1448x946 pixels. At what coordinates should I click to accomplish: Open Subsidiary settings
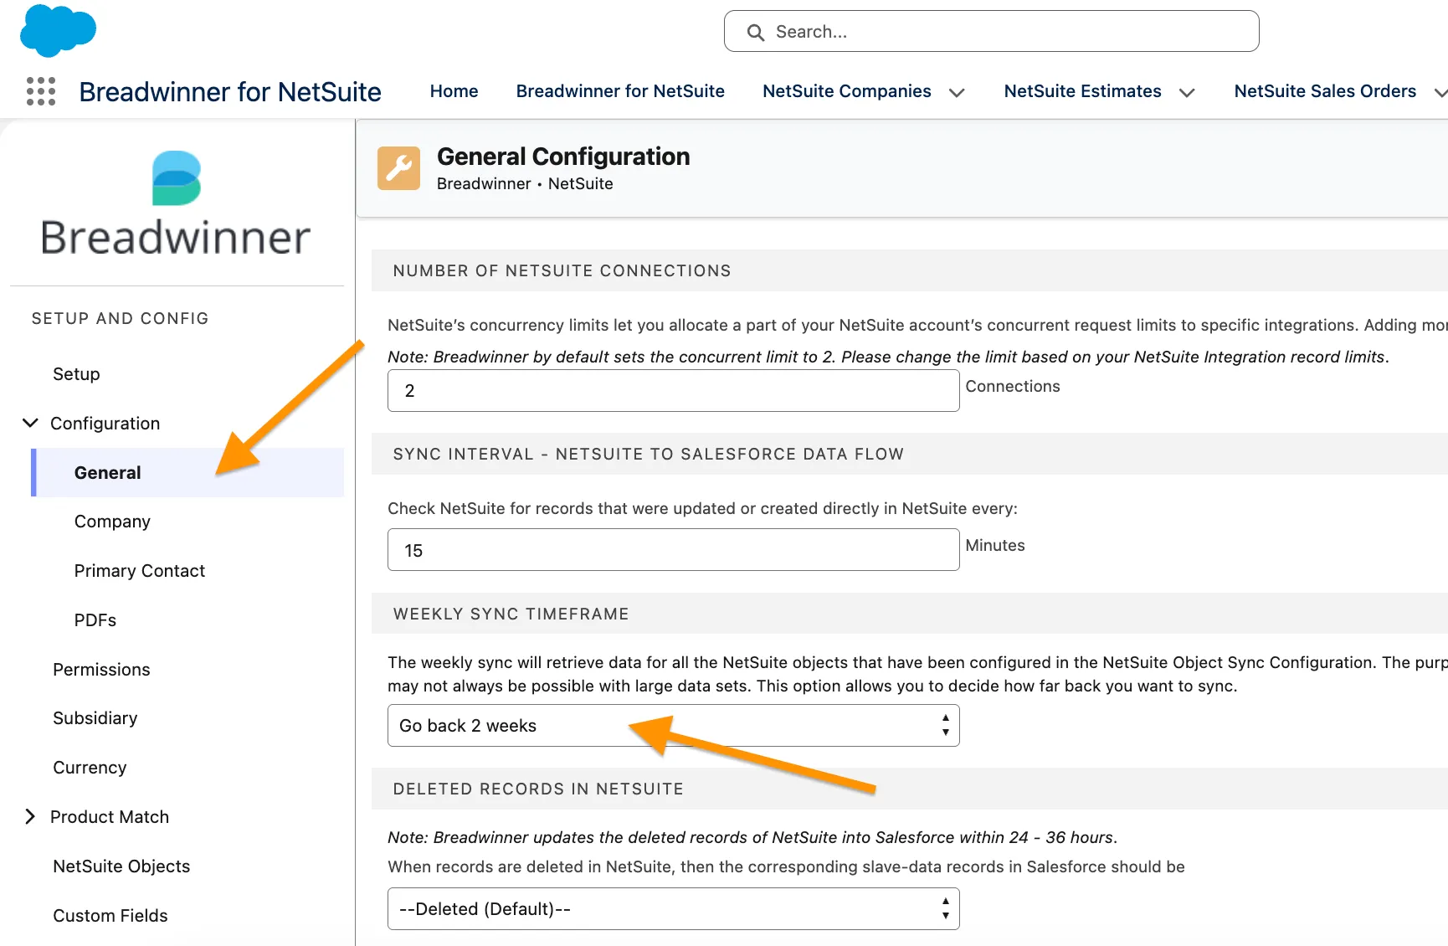point(95,718)
